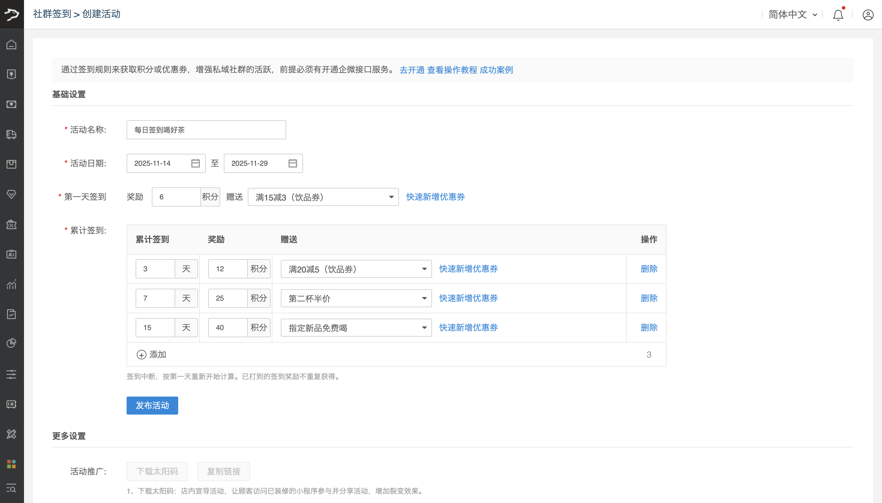Click the notification bell icon

click(x=838, y=15)
